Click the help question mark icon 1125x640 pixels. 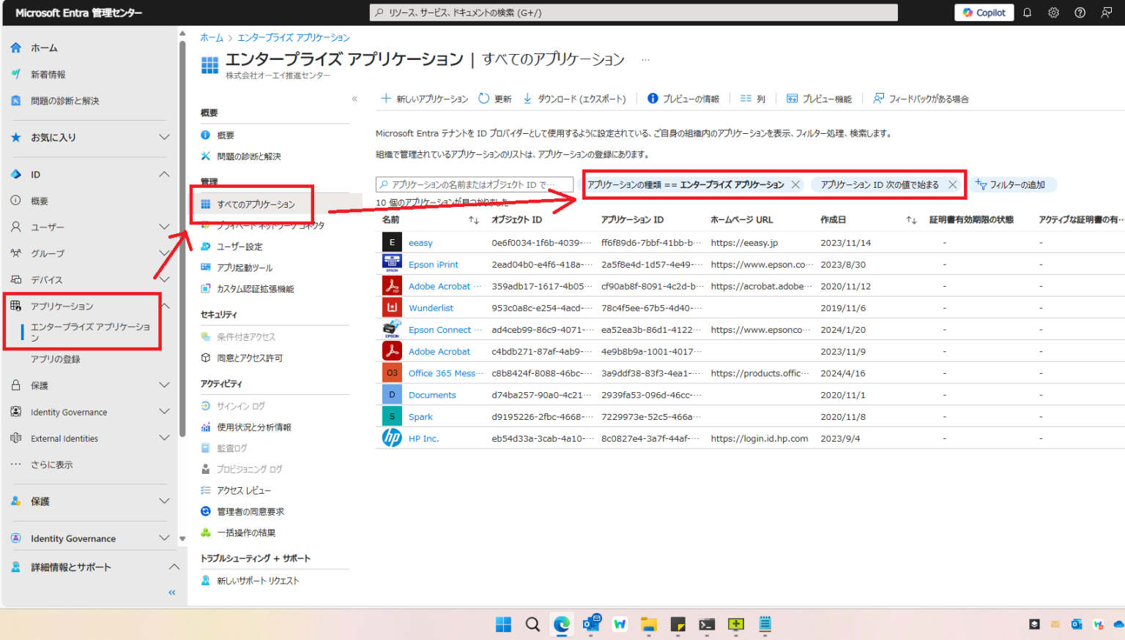[x=1080, y=12]
